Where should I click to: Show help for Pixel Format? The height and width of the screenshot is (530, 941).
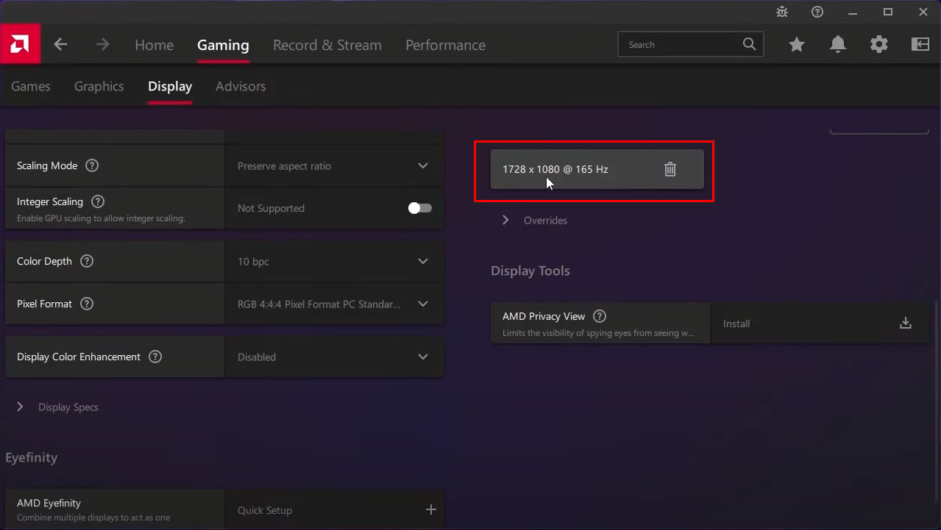click(87, 304)
